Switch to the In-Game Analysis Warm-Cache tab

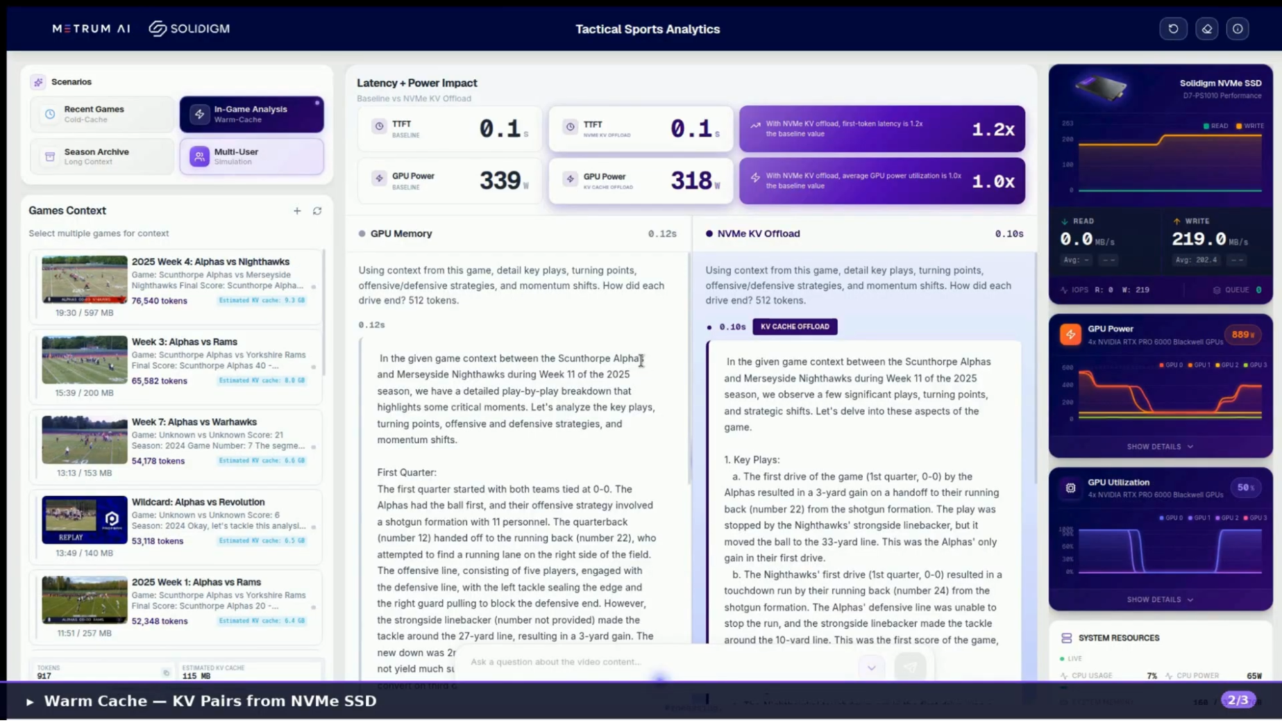pos(251,114)
